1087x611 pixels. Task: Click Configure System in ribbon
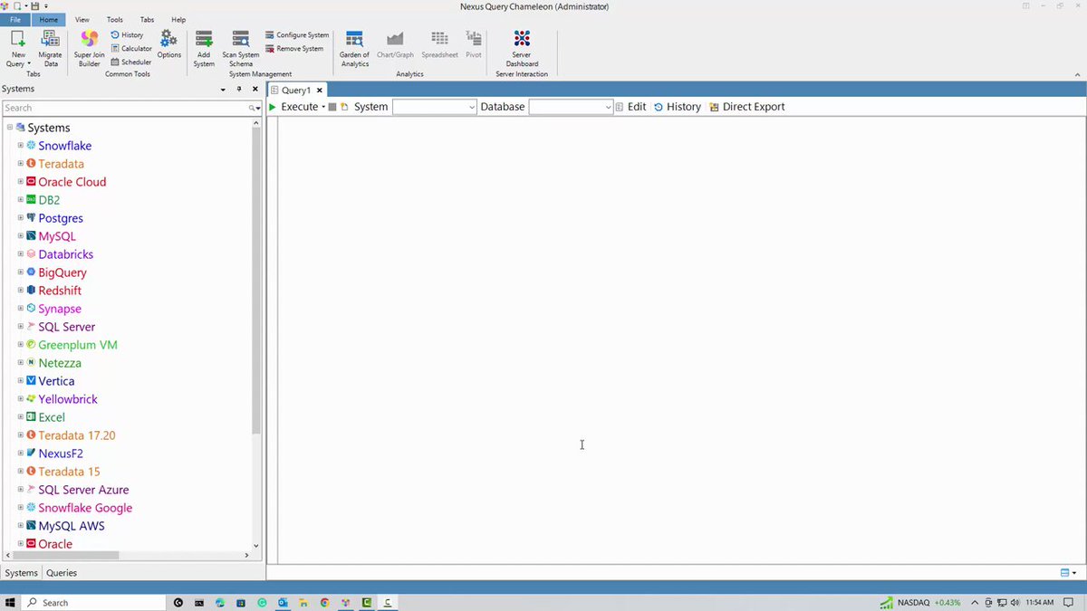297,34
